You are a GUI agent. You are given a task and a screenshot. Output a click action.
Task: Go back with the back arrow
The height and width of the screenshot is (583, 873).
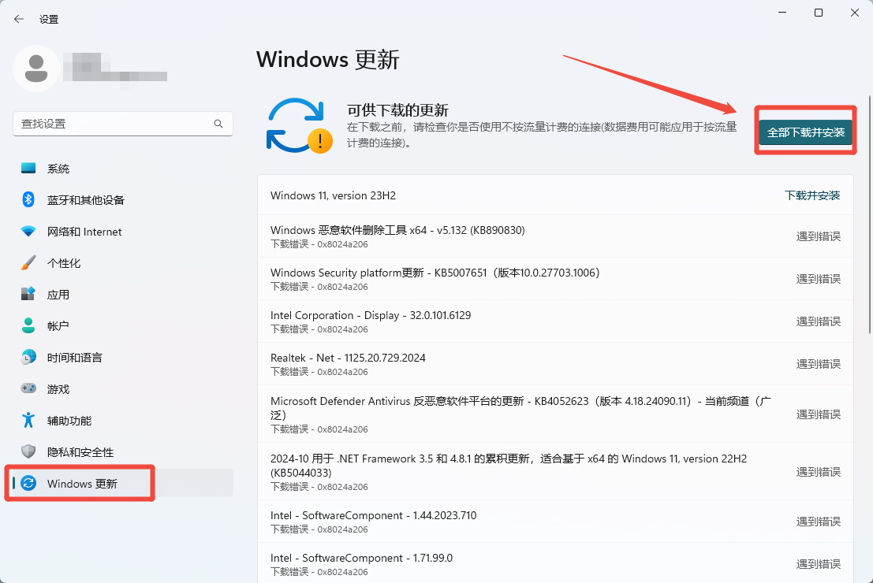coord(19,19)
